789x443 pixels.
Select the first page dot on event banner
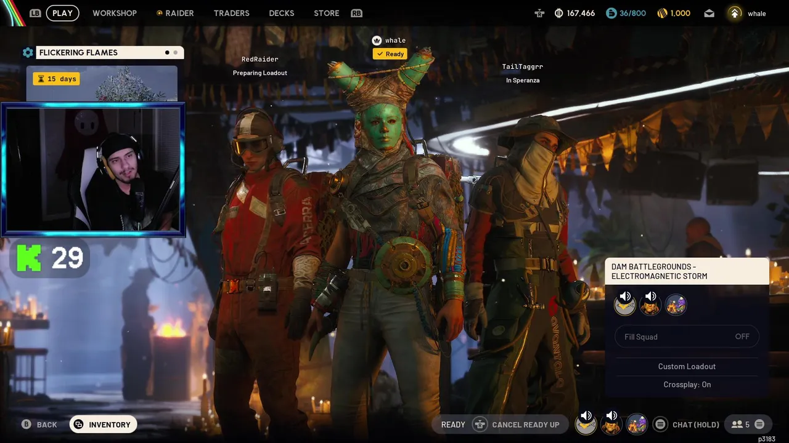(x=167, y=53)
